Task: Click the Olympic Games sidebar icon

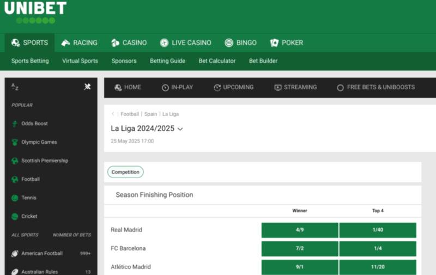Action: tap(15, 142)
